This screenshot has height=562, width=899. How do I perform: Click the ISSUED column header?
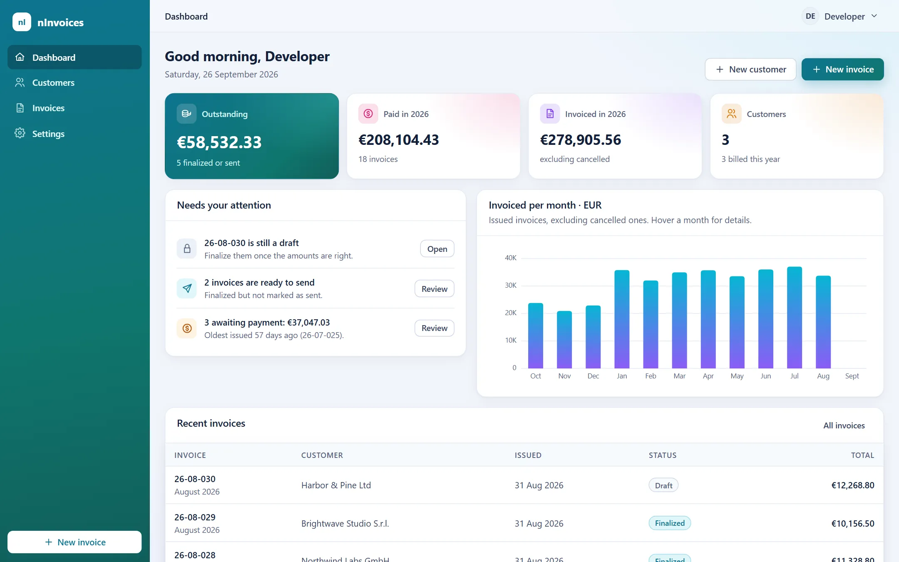coord(528,455)
